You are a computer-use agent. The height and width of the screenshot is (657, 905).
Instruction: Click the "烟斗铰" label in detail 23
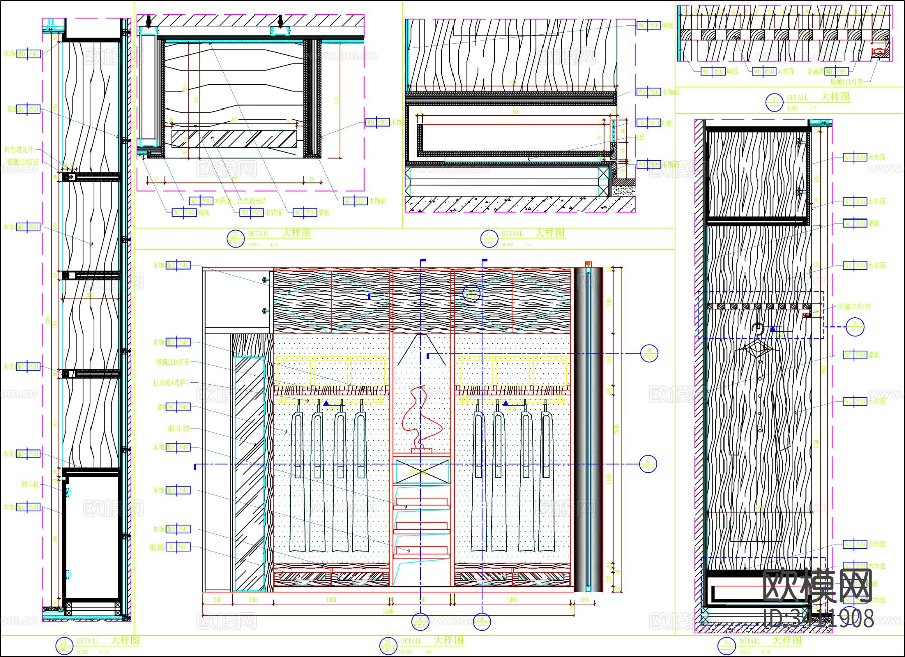(30, 485)
